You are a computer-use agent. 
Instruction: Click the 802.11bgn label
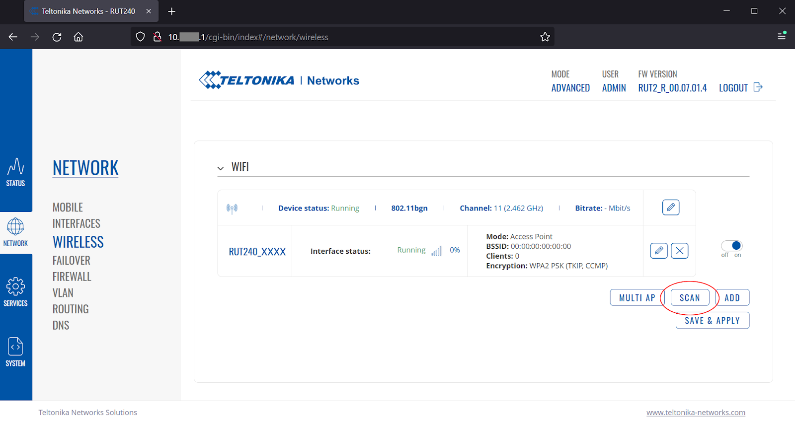[x=409, y=208]
